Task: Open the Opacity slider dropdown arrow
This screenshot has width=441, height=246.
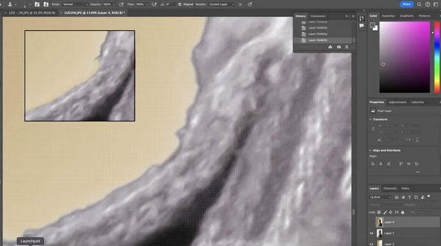Action: 114,4
